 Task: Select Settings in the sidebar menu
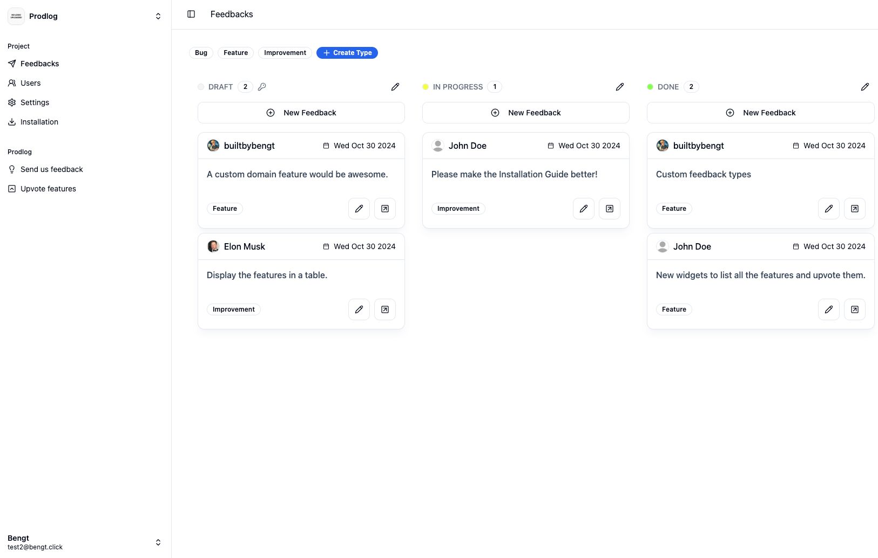[x=34, y=102]
